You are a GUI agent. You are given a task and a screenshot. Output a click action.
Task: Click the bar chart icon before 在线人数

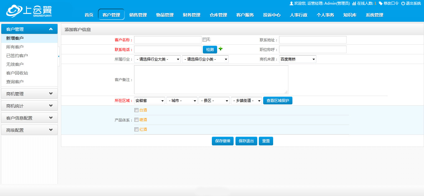point(354,3)
